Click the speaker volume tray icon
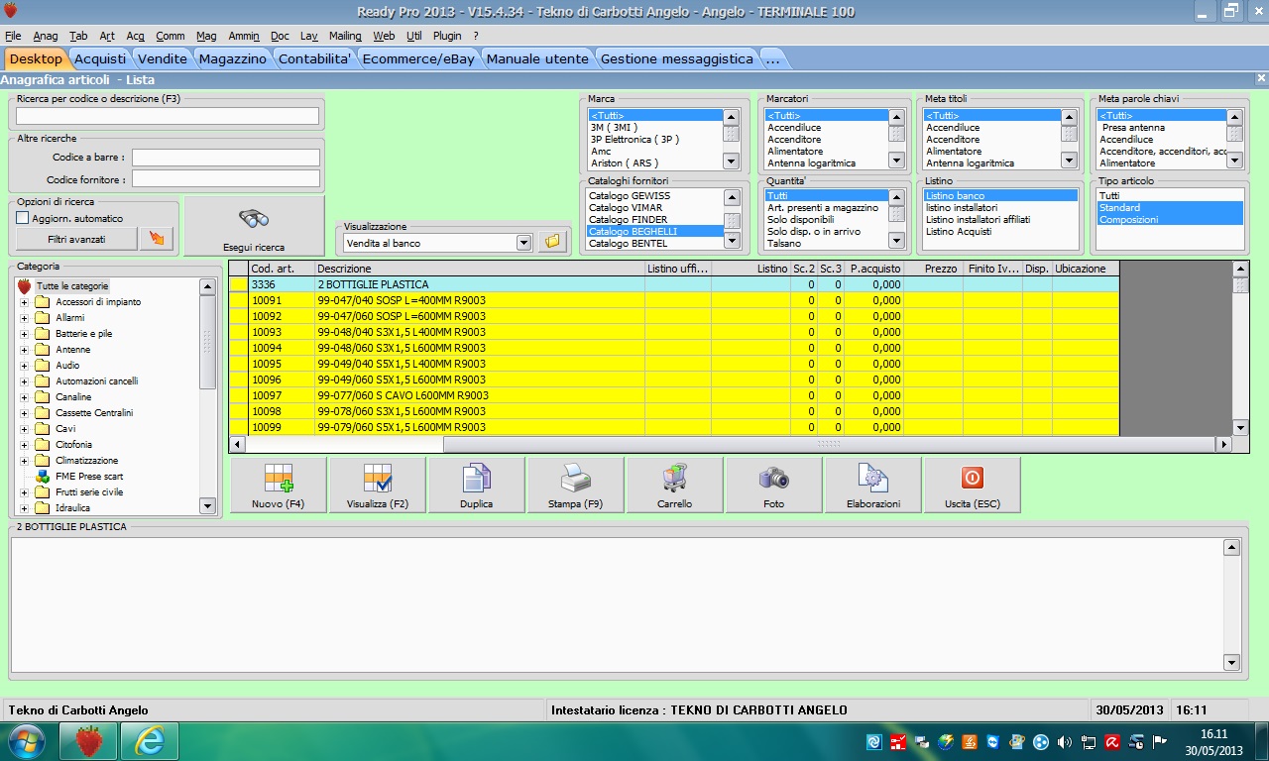 (1064, 741)
